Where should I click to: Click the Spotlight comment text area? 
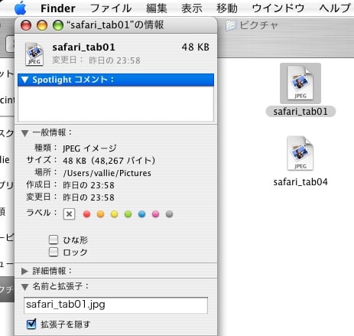coord(115,104)
